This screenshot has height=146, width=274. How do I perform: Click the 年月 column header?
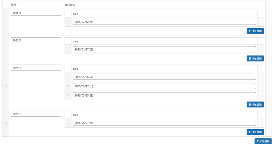tap(13, 5)
